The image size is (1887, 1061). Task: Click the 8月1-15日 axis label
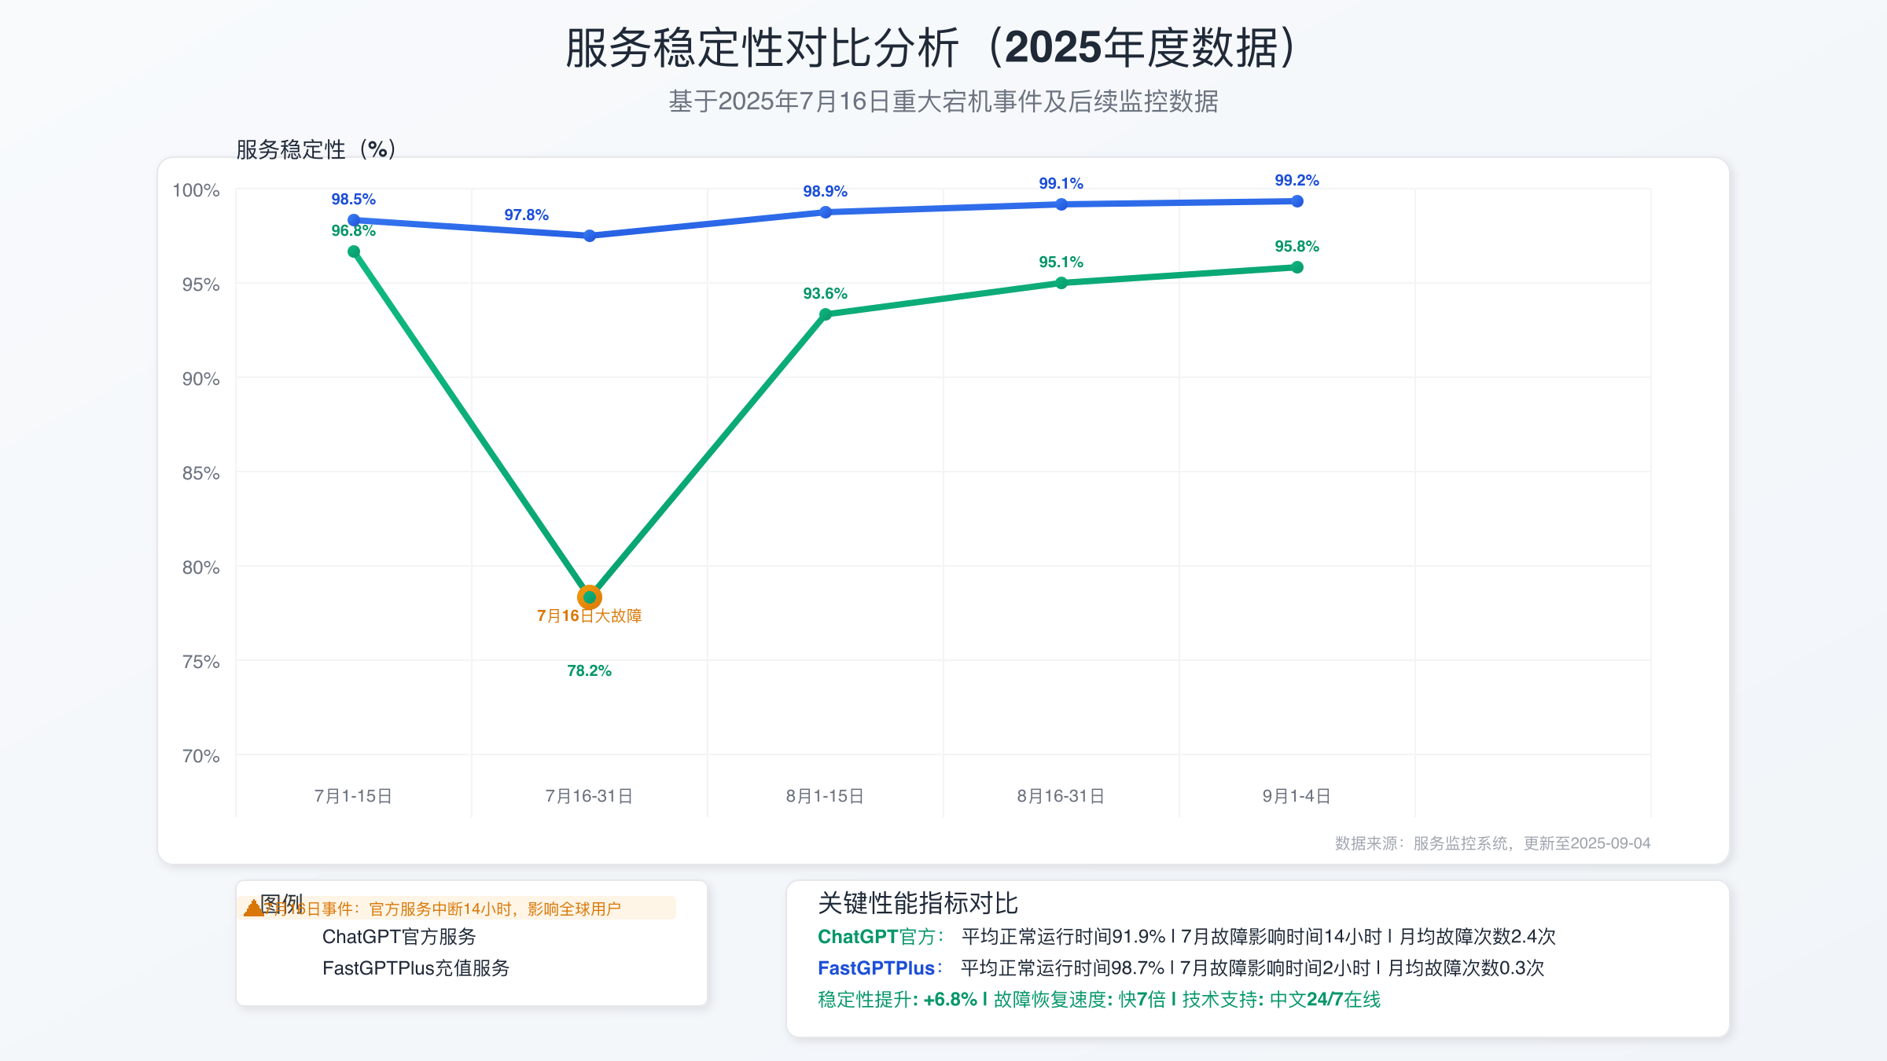click(x=826, y=796)
